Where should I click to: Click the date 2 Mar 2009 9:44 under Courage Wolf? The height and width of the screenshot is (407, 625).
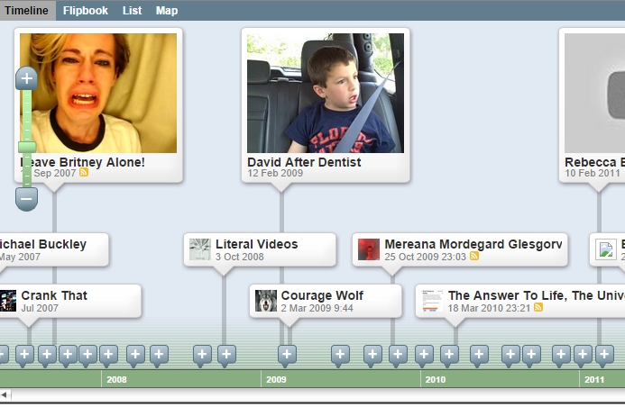pos(317,308)
